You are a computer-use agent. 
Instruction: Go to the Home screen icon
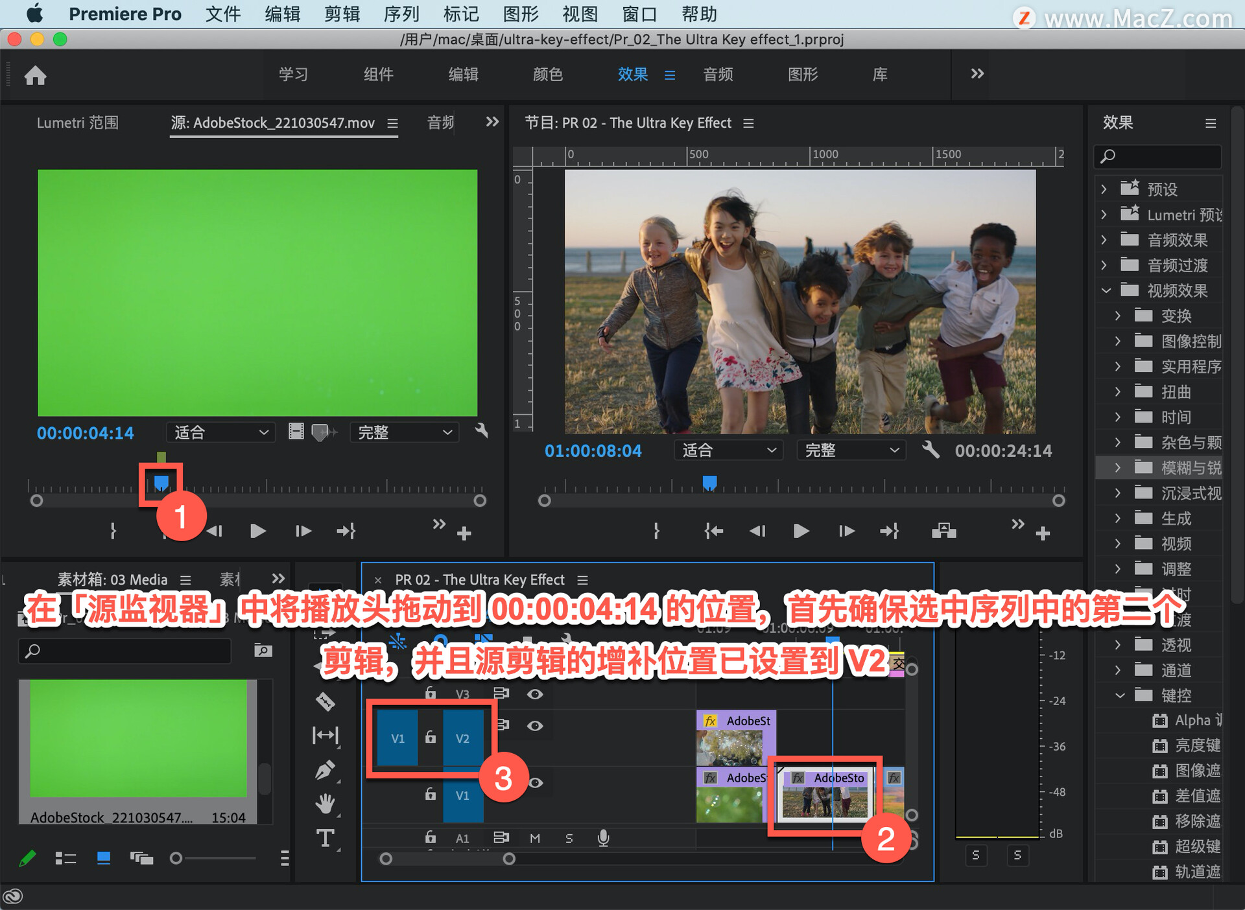pos(35,75)
